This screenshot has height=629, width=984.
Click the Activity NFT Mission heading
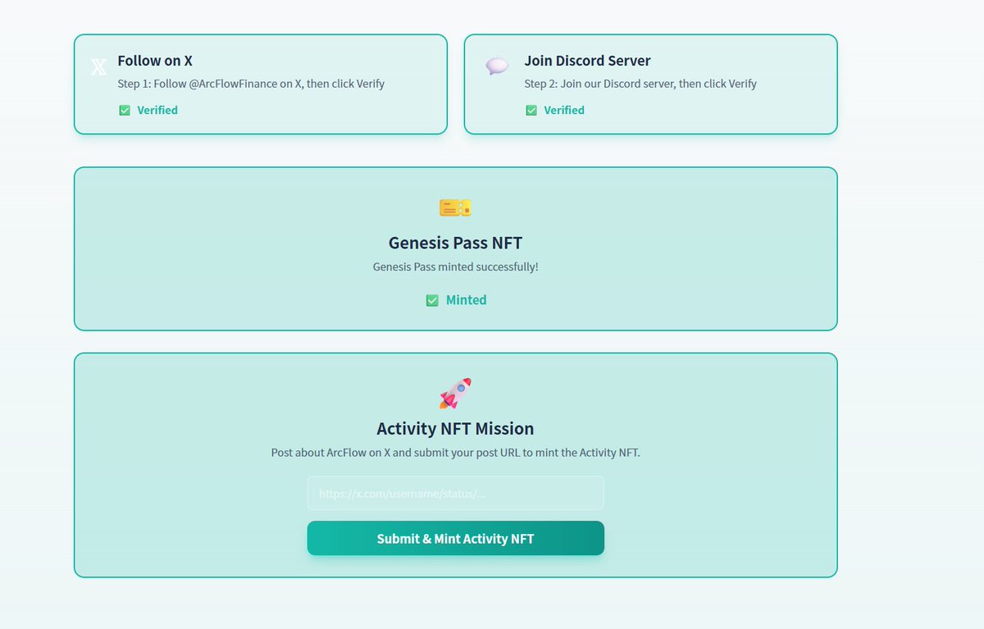tap(455, 428)
